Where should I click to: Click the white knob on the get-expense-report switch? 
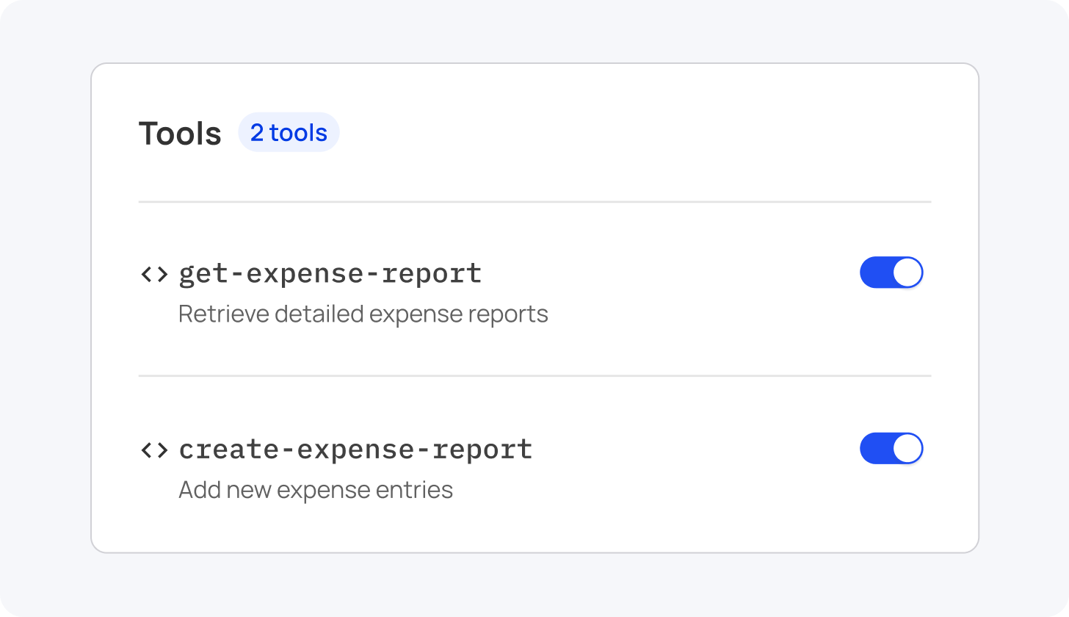[907, 273]
